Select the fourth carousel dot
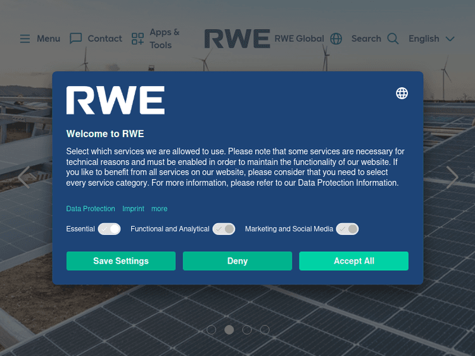Viewport: 475px width, 356px height. point(265,329)
